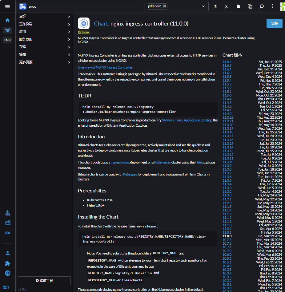This screenshot has width=285, height=292.
Task: Open the vertical three-dot menu
Action: pyautogui.click(x=272, y=6)
